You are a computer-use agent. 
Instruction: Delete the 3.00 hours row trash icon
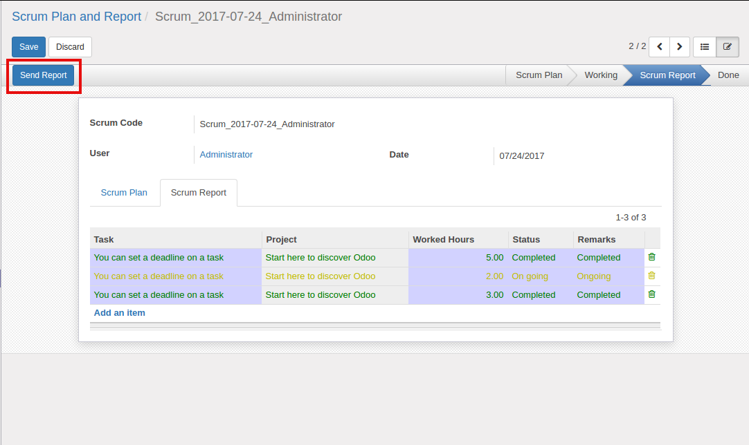pyautogui.click(x=651, y=294)
